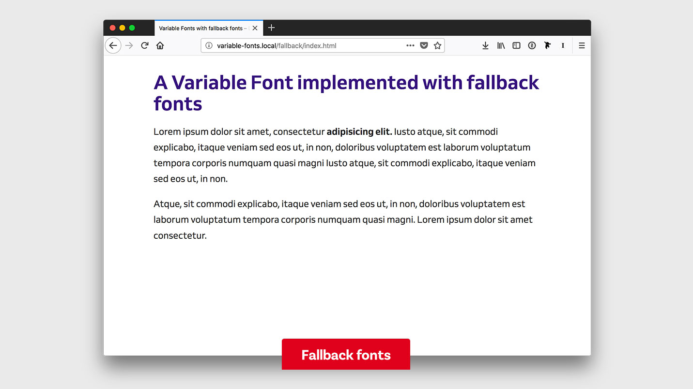Click the serif 'I' extension icon
The width and height of the screenshot is (693, 389).
(563, 45)
